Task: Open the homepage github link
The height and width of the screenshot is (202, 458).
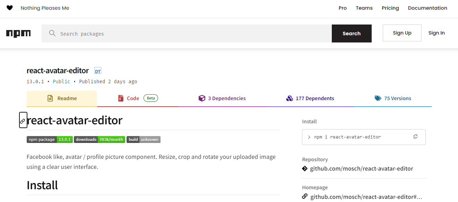Action: pyautogui.click(x=366, y=197)
